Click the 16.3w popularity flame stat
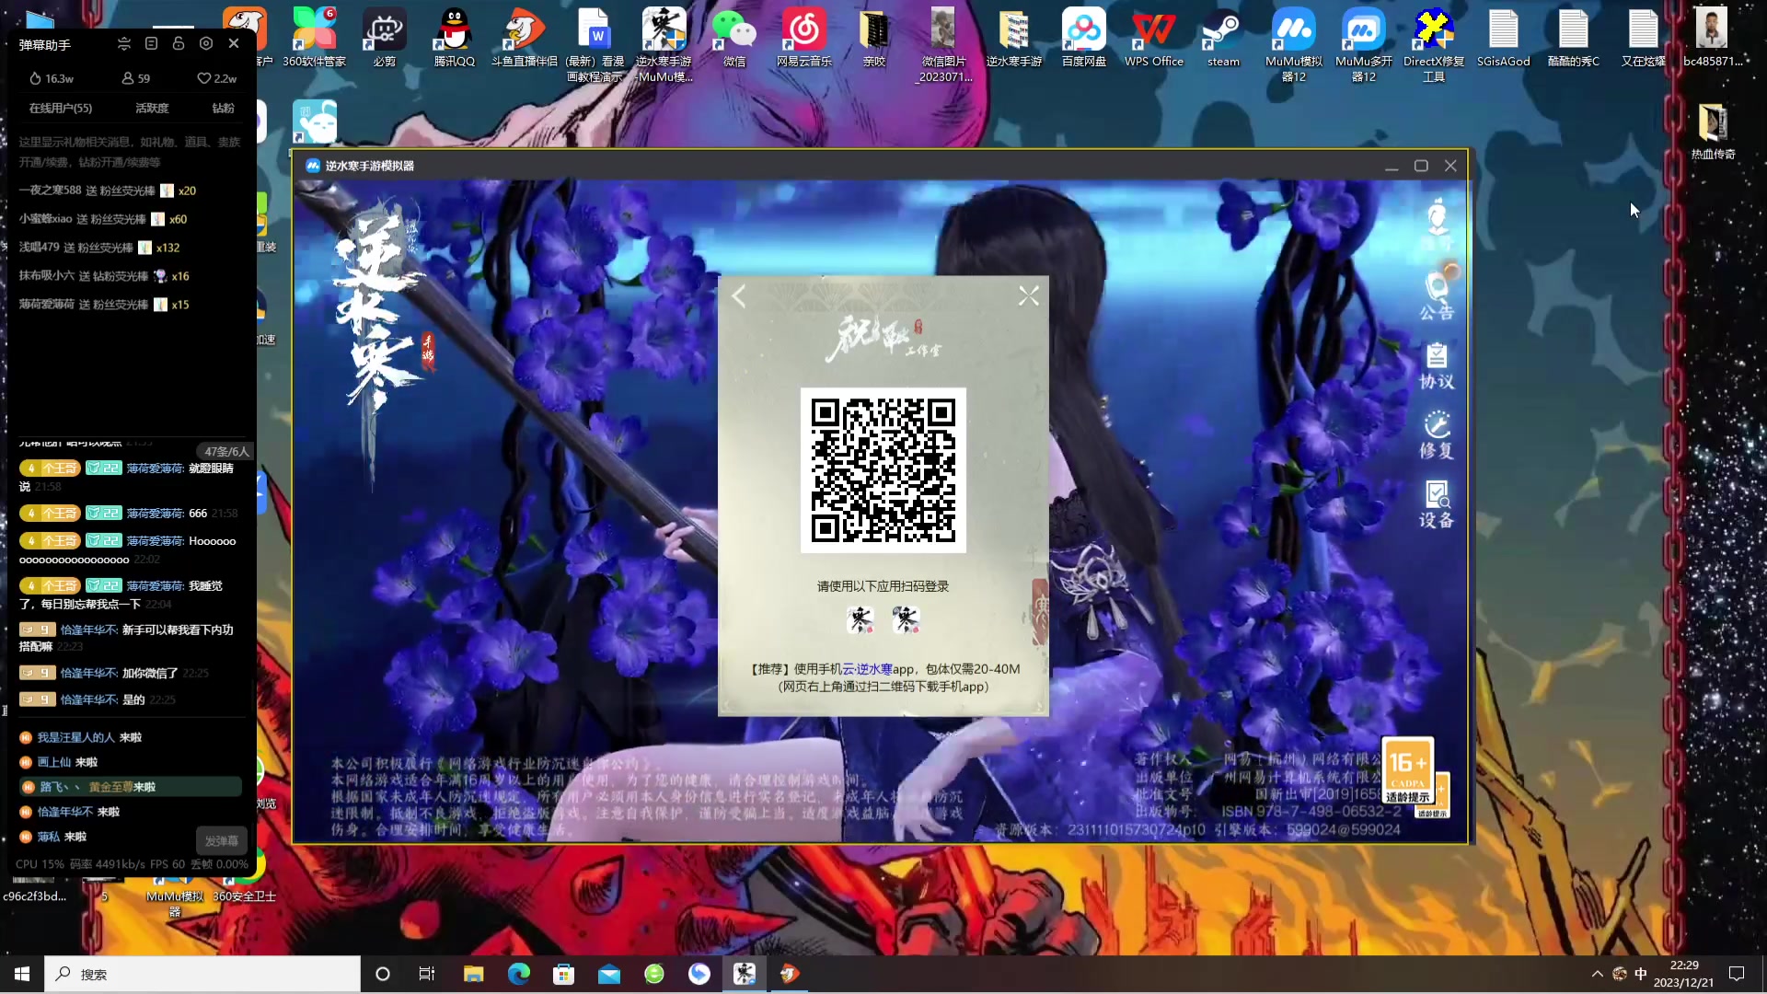This screenshot has width=1767, height=994. pos(52,78)
